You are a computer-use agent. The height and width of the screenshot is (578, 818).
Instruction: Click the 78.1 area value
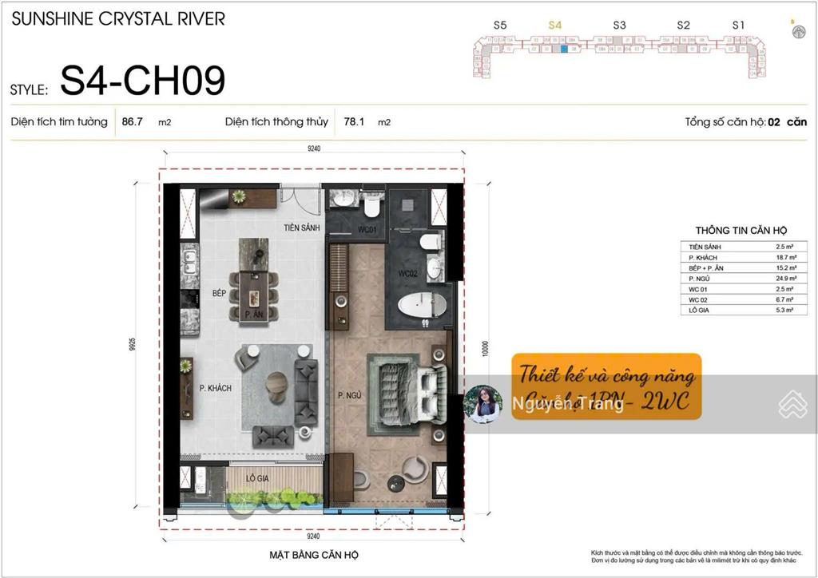(x=354, y=121)
